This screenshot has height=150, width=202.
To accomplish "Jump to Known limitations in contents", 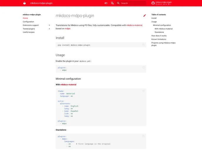I will [159, 39].
